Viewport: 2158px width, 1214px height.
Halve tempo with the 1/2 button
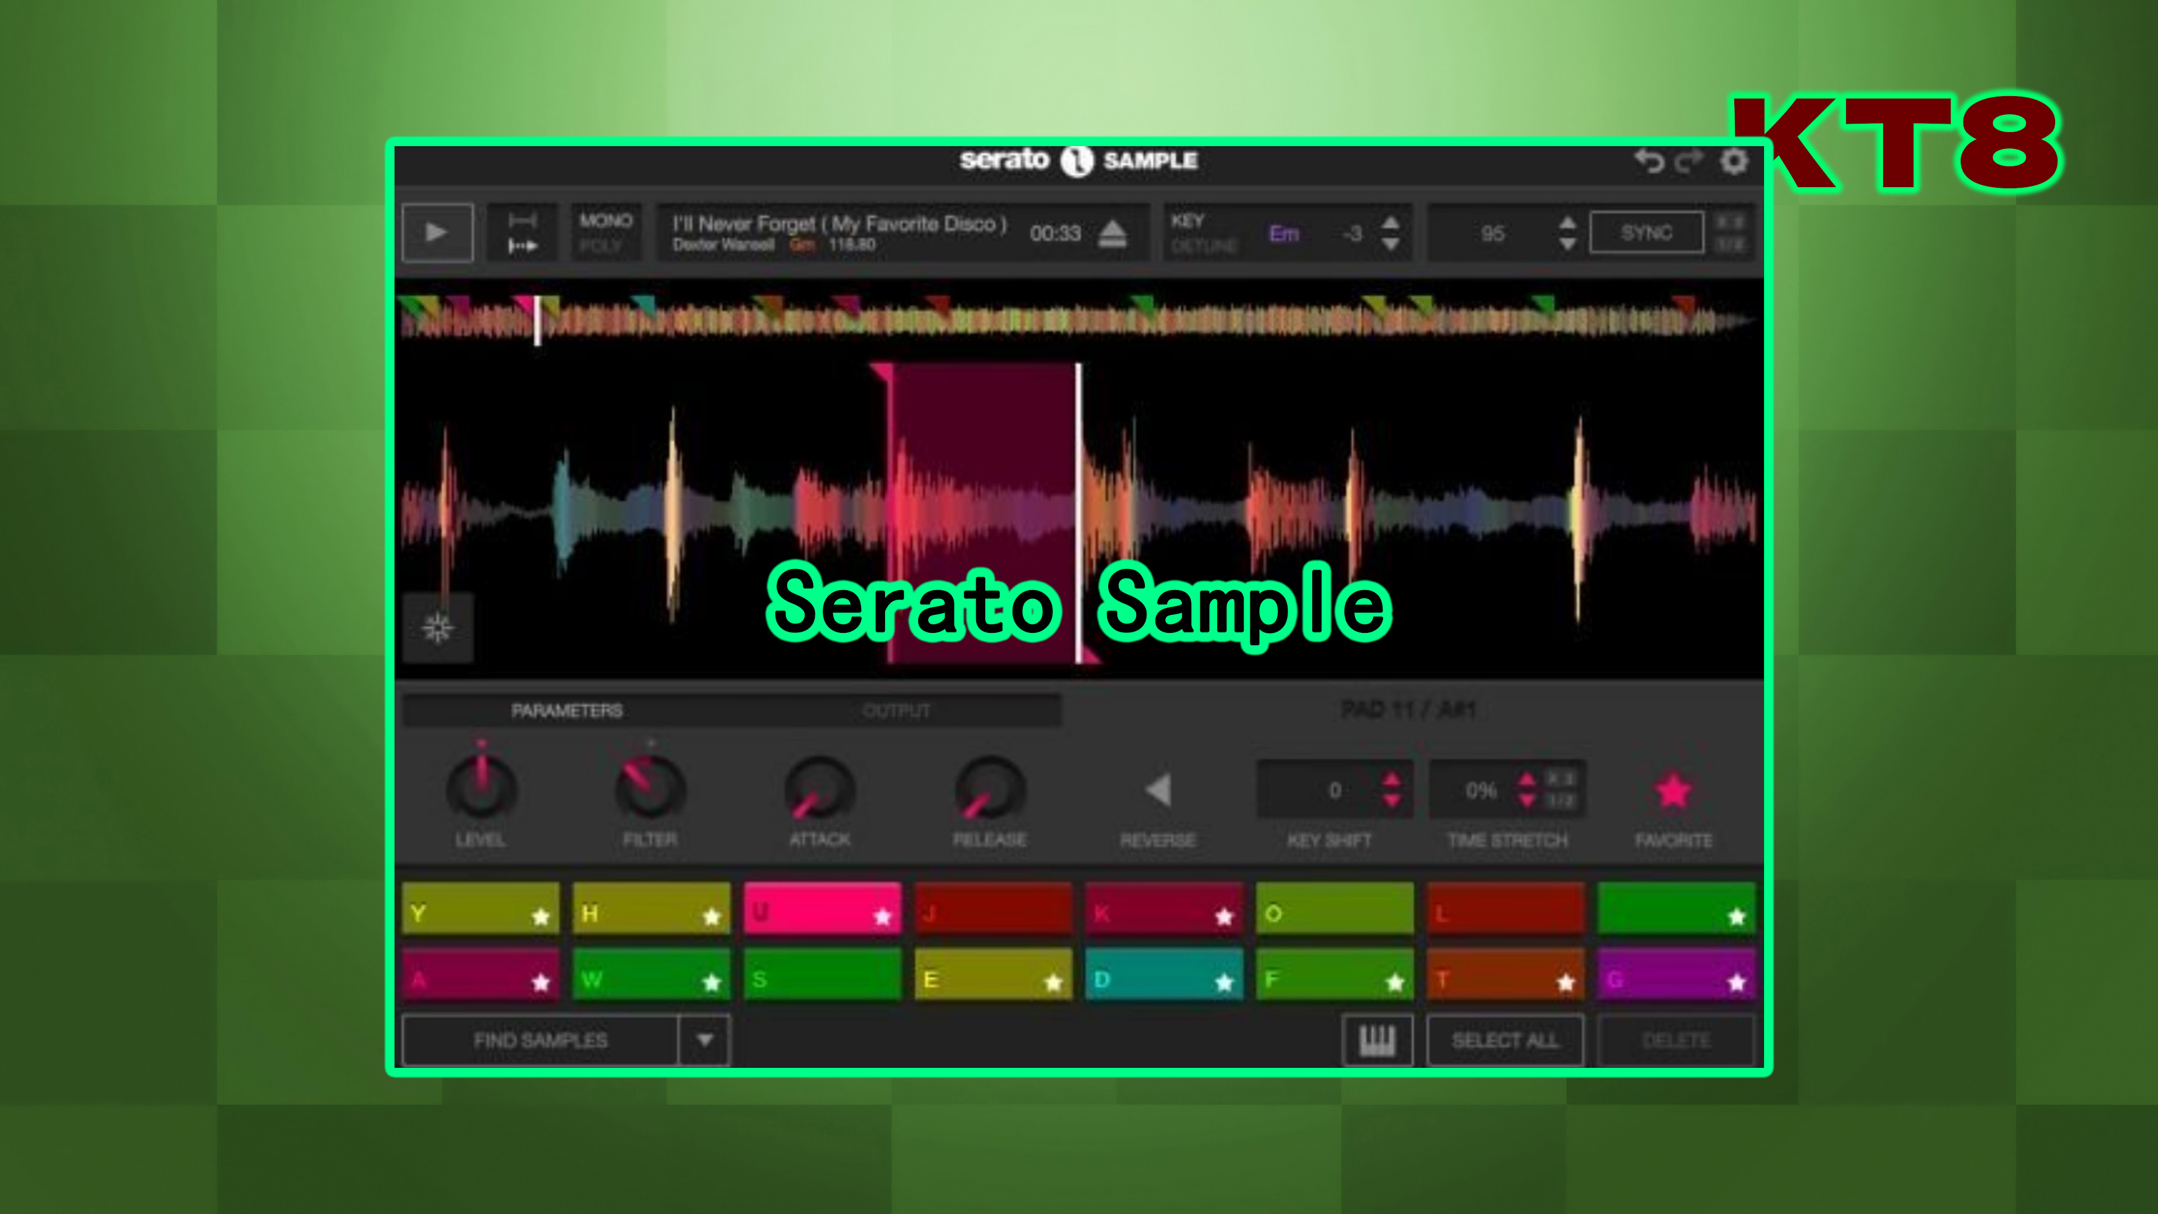point(1731,244)
